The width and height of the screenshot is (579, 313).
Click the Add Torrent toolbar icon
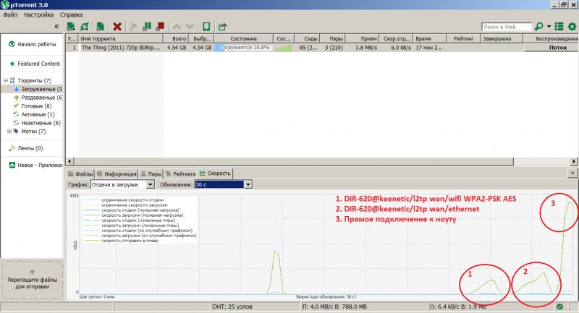click(70, 27)
